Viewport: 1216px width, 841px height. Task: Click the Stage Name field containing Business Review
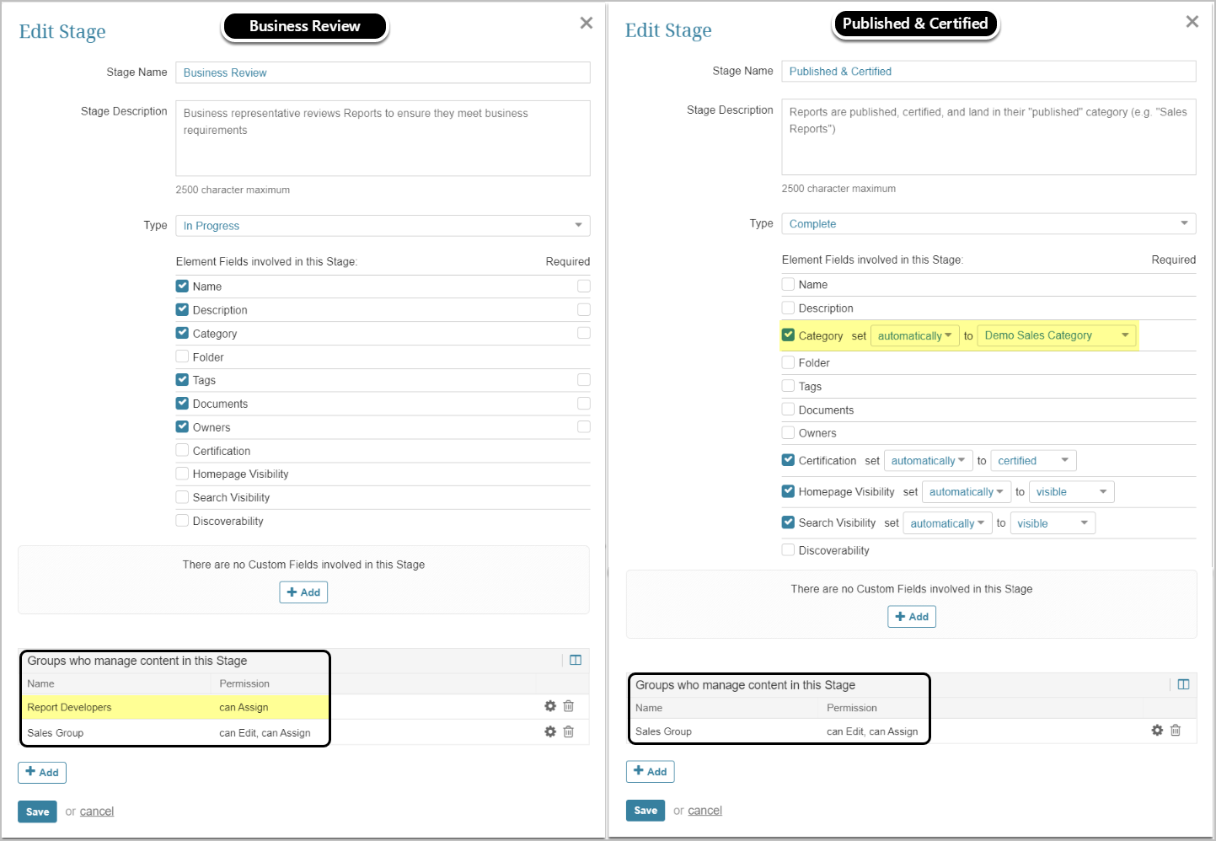coord(383,72)
